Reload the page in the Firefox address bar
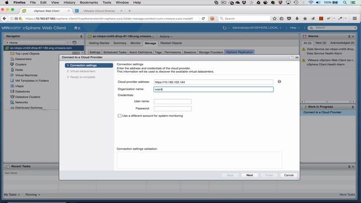This screenshot has height=203, width=361. 203,19
